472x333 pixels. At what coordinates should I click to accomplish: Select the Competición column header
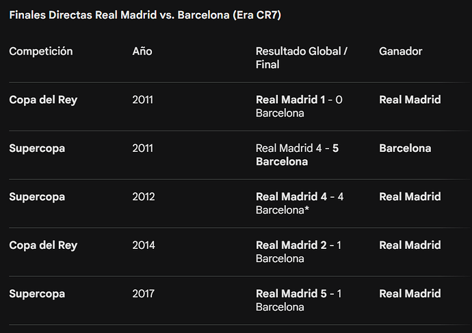pyautogui.click(x=41, y=51)
